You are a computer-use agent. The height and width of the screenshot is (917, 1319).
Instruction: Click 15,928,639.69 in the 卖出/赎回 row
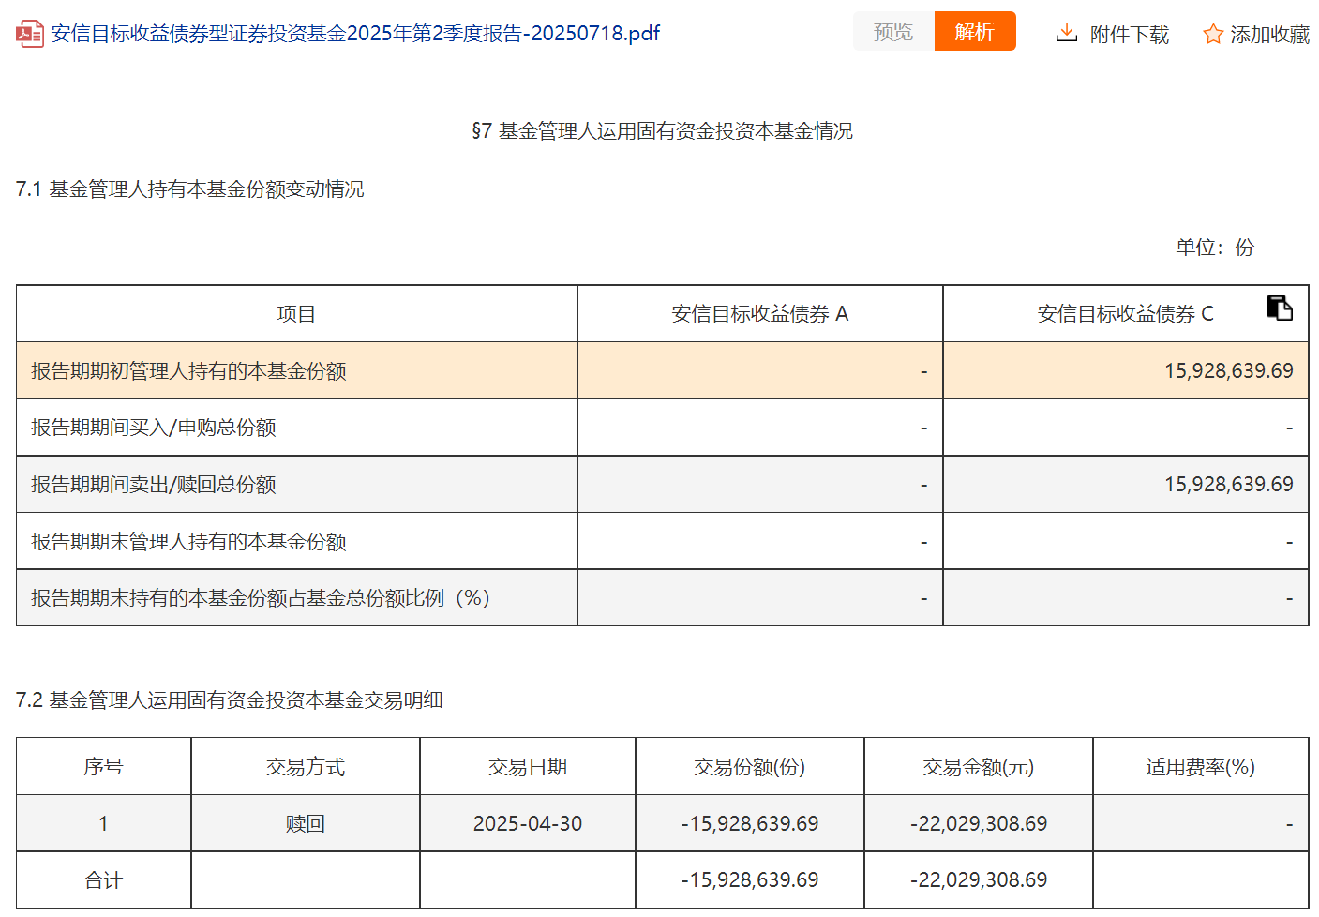click(1229, 485)
